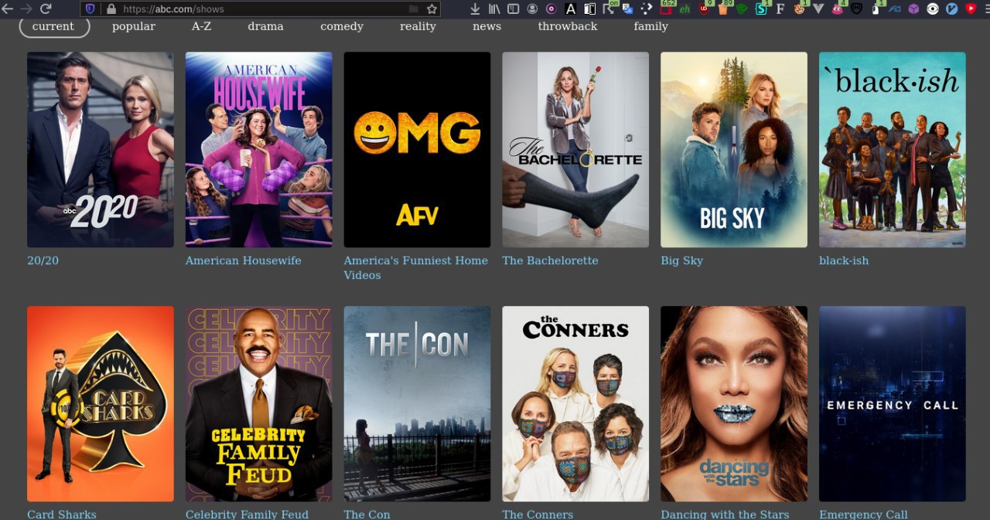Open the library bookshelf icon

494,8
